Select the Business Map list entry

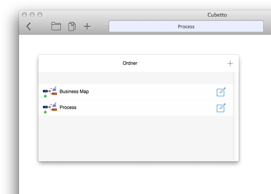click(135, 92)
